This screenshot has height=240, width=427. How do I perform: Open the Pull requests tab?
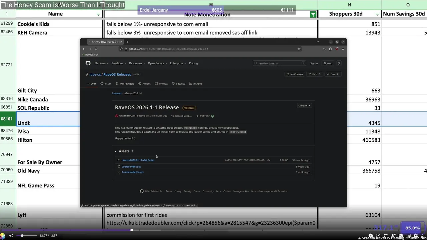tap(124, 84)
